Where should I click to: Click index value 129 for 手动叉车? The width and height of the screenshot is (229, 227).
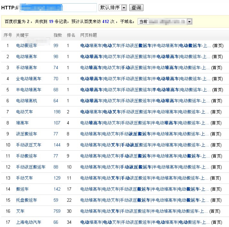click(57, 178)
